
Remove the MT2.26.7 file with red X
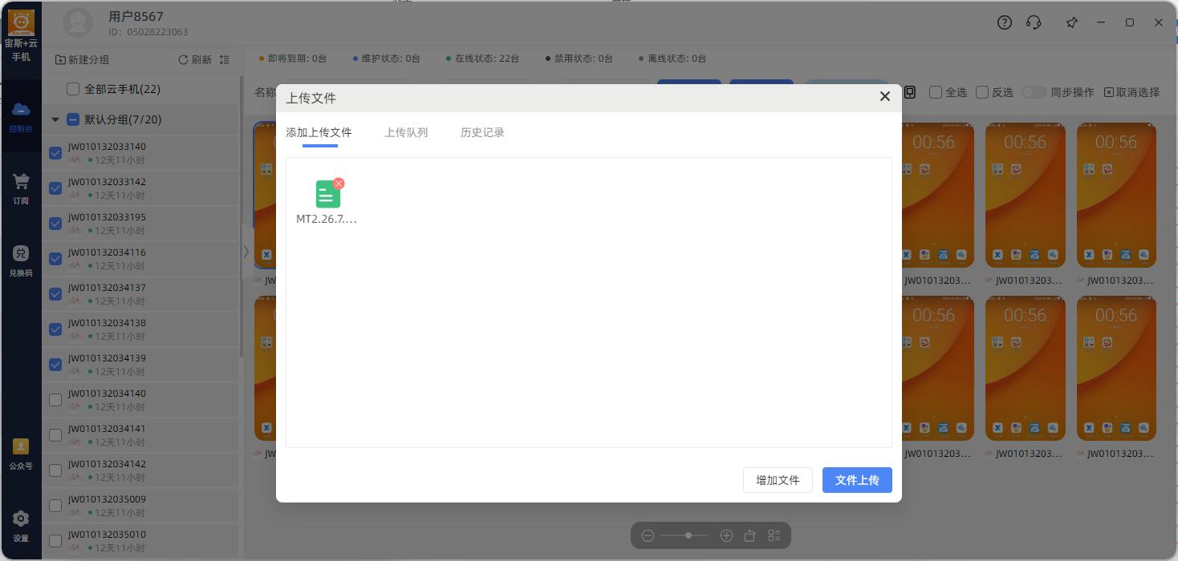[339, 184]
